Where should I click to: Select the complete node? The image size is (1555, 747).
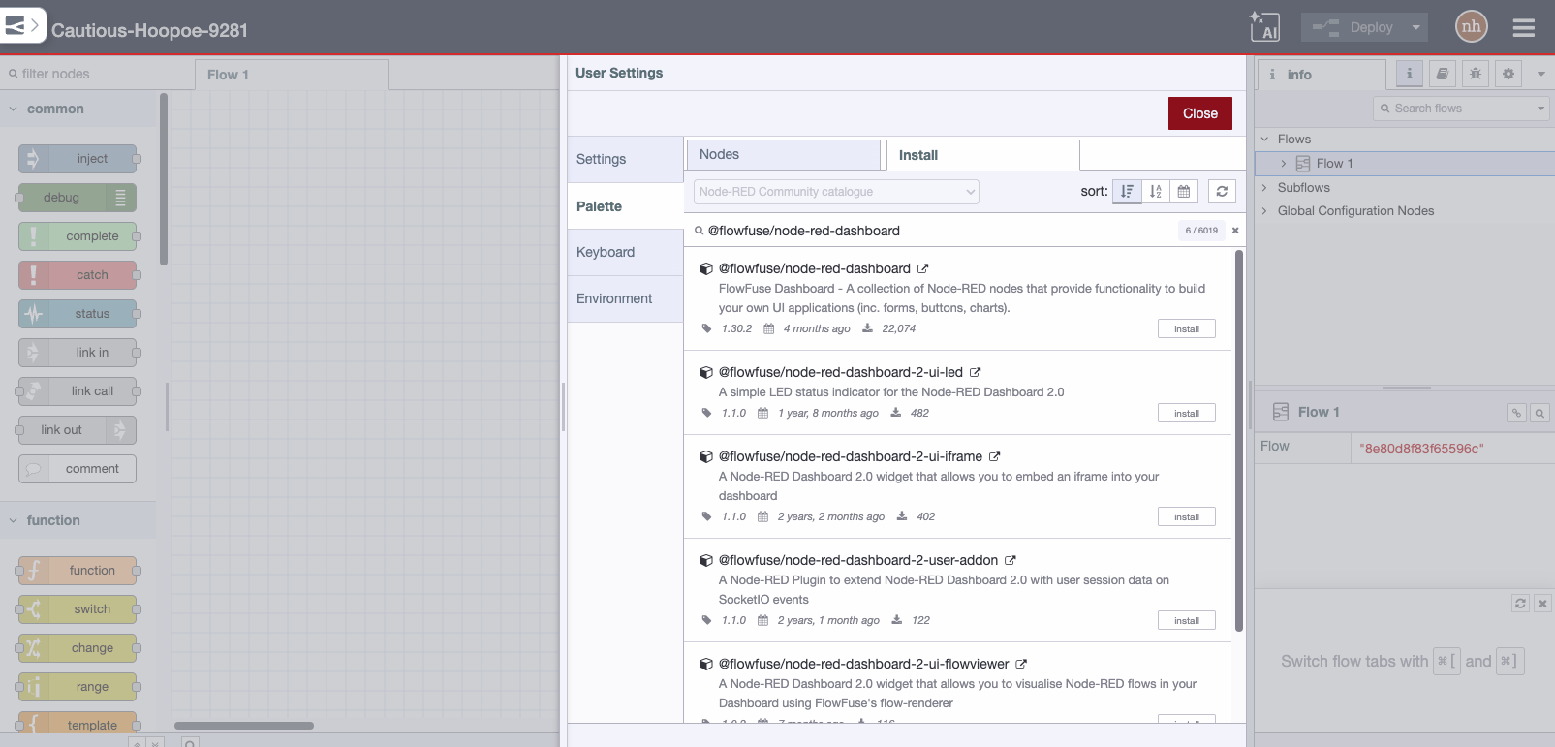tap(78, 236)
